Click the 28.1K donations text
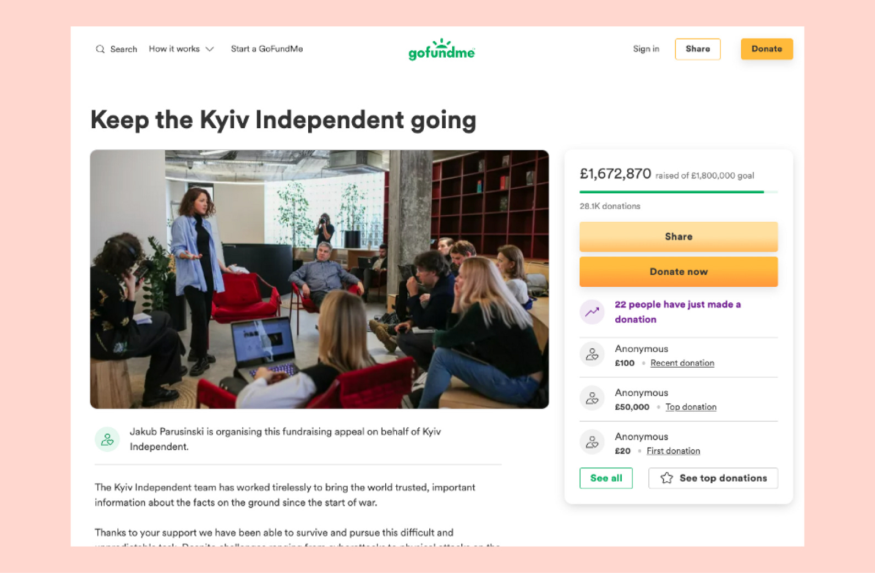Viewport: 875px width, 573px height. [x=610, y=206]
